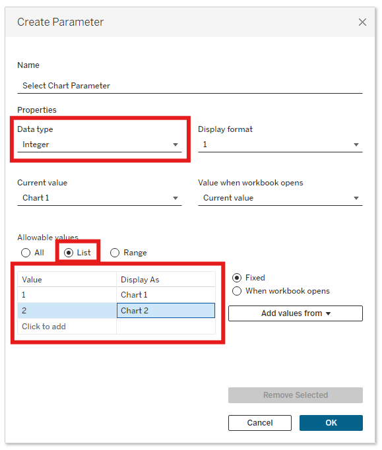Click the Name field with Select Chart Parameter

[x=190, y=86]
